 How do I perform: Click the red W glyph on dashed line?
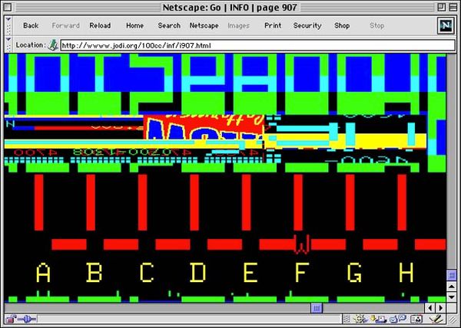click(x=302, y=244)
